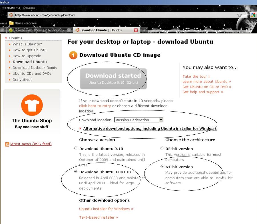Open Text-based installer link
The height and width of the screenshot is (224, 257).
click(98, 217)
